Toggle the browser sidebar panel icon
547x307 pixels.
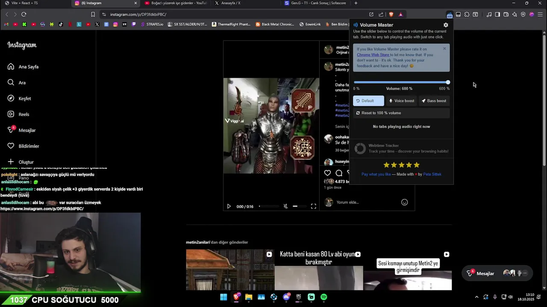pos(497,14)
